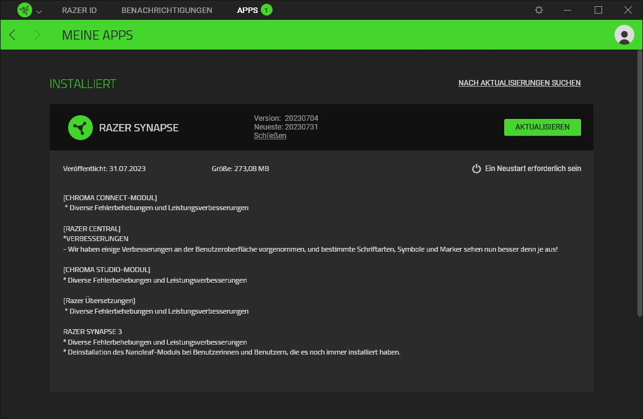This screenshot has height=419, width=643.
Task: Go back with the left arrow
Action: (12, 35)
